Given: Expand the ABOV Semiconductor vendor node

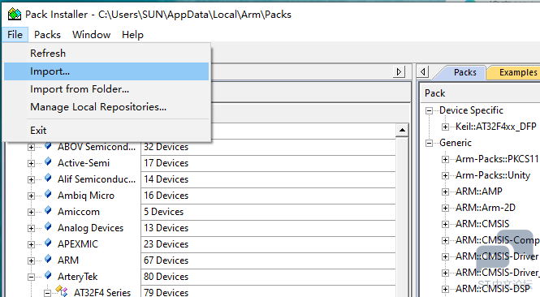Looking at the screenshot, I should (31, 148).
